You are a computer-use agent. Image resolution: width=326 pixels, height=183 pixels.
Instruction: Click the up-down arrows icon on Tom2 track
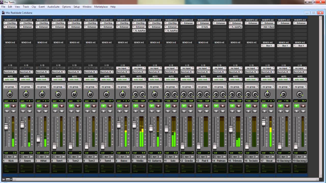pyautogui.click(x=69, y=157)
